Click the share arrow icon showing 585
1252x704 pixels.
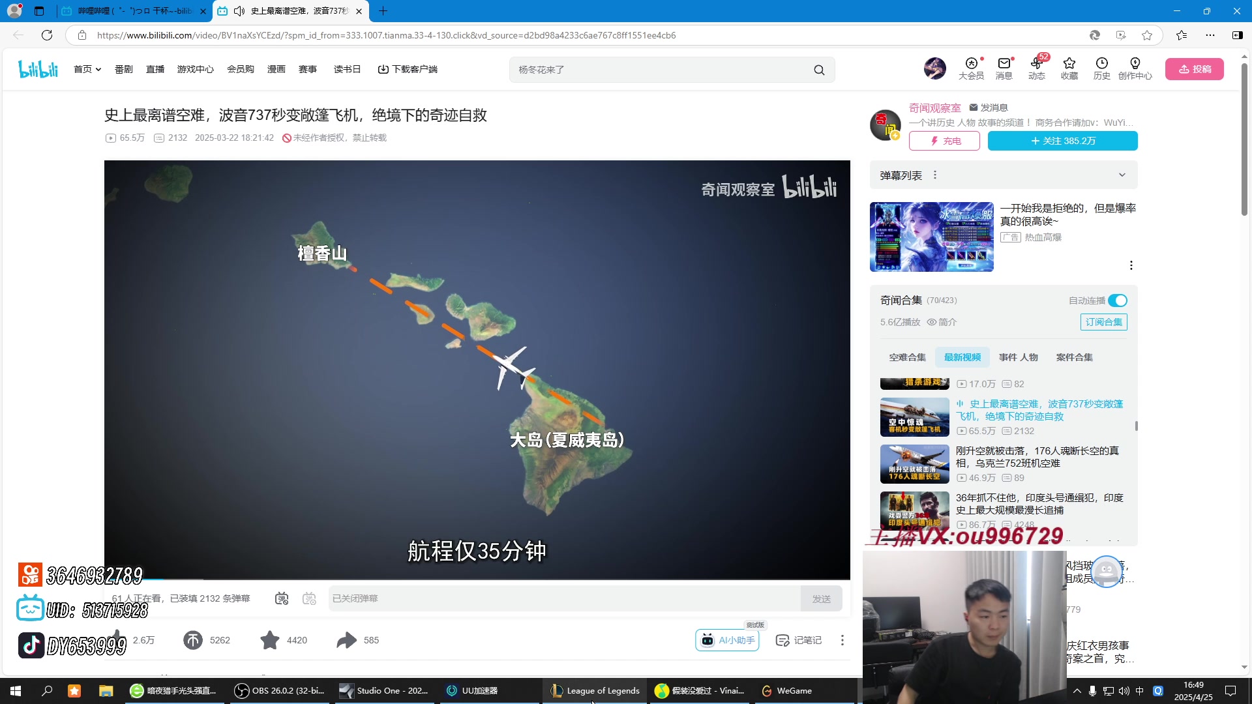tap(346, 640)
